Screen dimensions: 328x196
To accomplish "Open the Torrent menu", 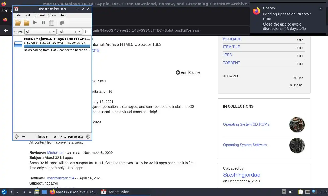I will click(x=39, y=15).
